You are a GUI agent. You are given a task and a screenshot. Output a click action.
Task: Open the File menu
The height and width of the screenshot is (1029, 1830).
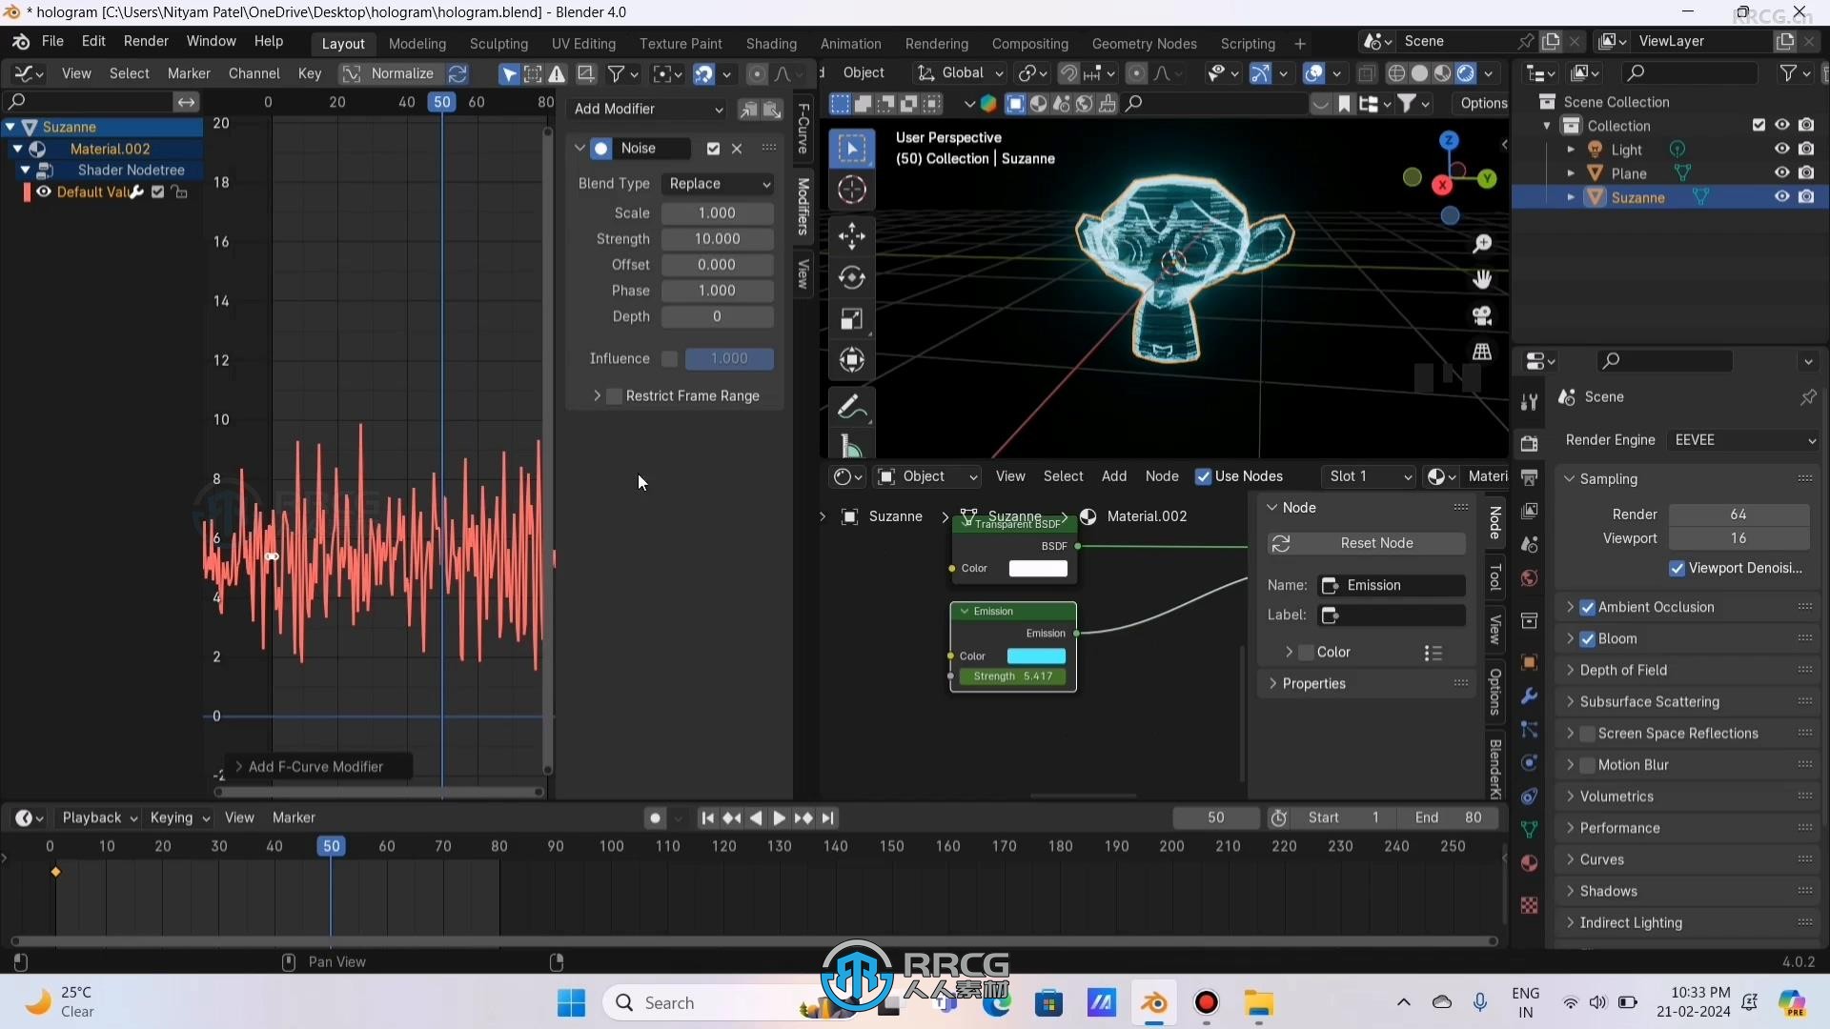[52, 41]
